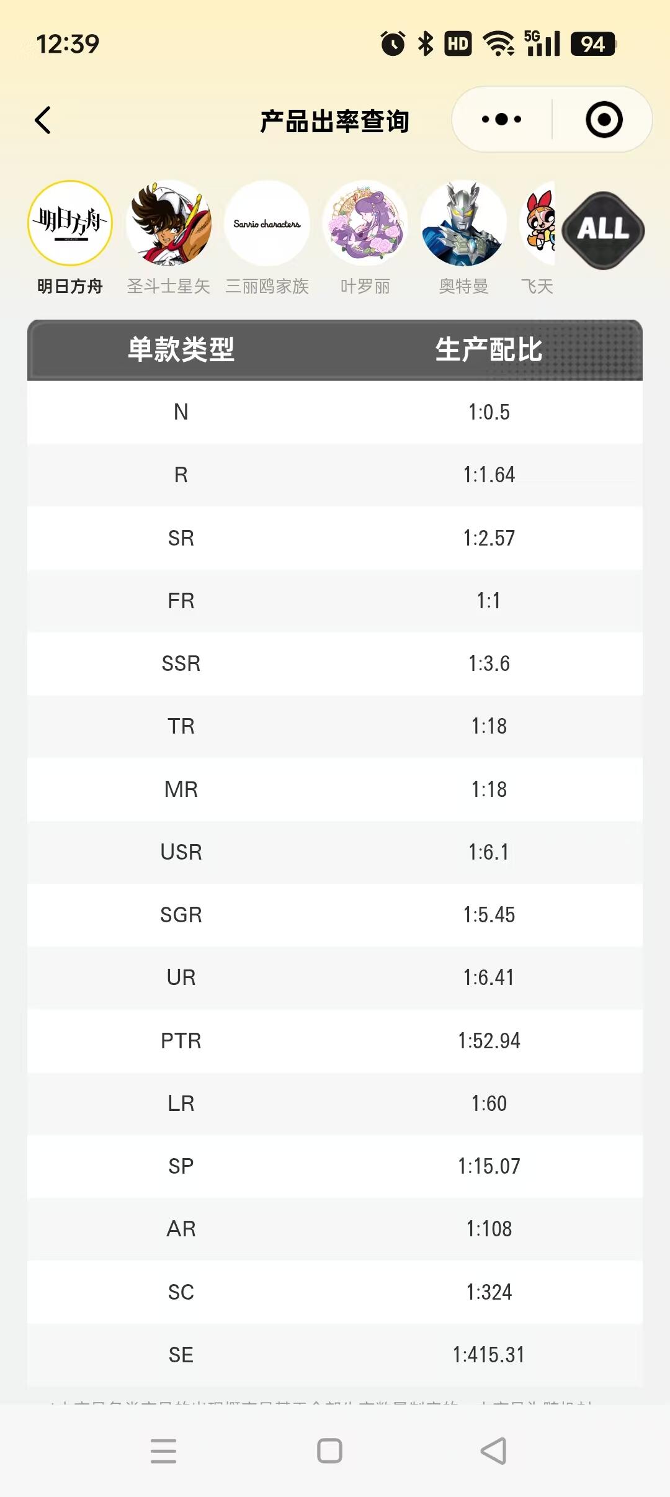Tap the 三丽鸥家族 label text

[x=267, y=286]
